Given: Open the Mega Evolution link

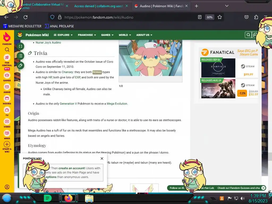Looking at the screenshot, I should point(117,104).
